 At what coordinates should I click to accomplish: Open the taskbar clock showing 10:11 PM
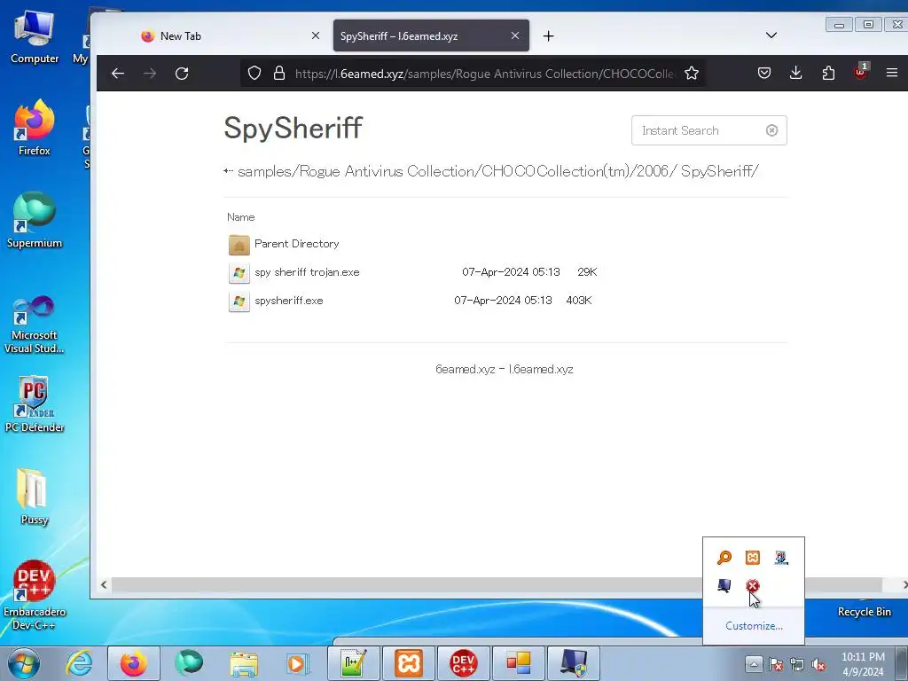pyautogui.click(x=863, y=664)
